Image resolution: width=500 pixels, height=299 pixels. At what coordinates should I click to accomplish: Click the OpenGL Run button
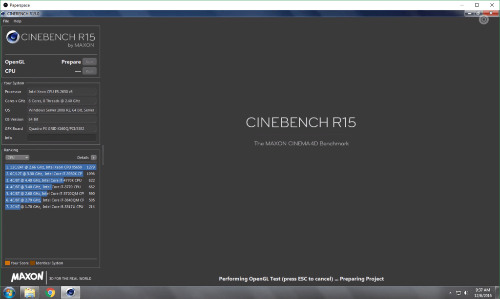[x=89, y=62]
